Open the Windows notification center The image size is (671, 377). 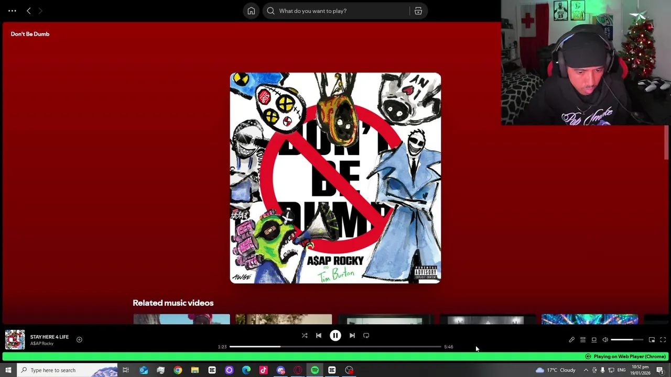660,370
